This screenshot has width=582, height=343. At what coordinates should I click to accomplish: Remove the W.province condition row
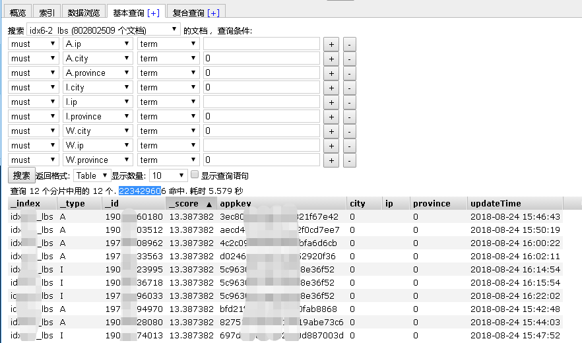pos(349,160)
